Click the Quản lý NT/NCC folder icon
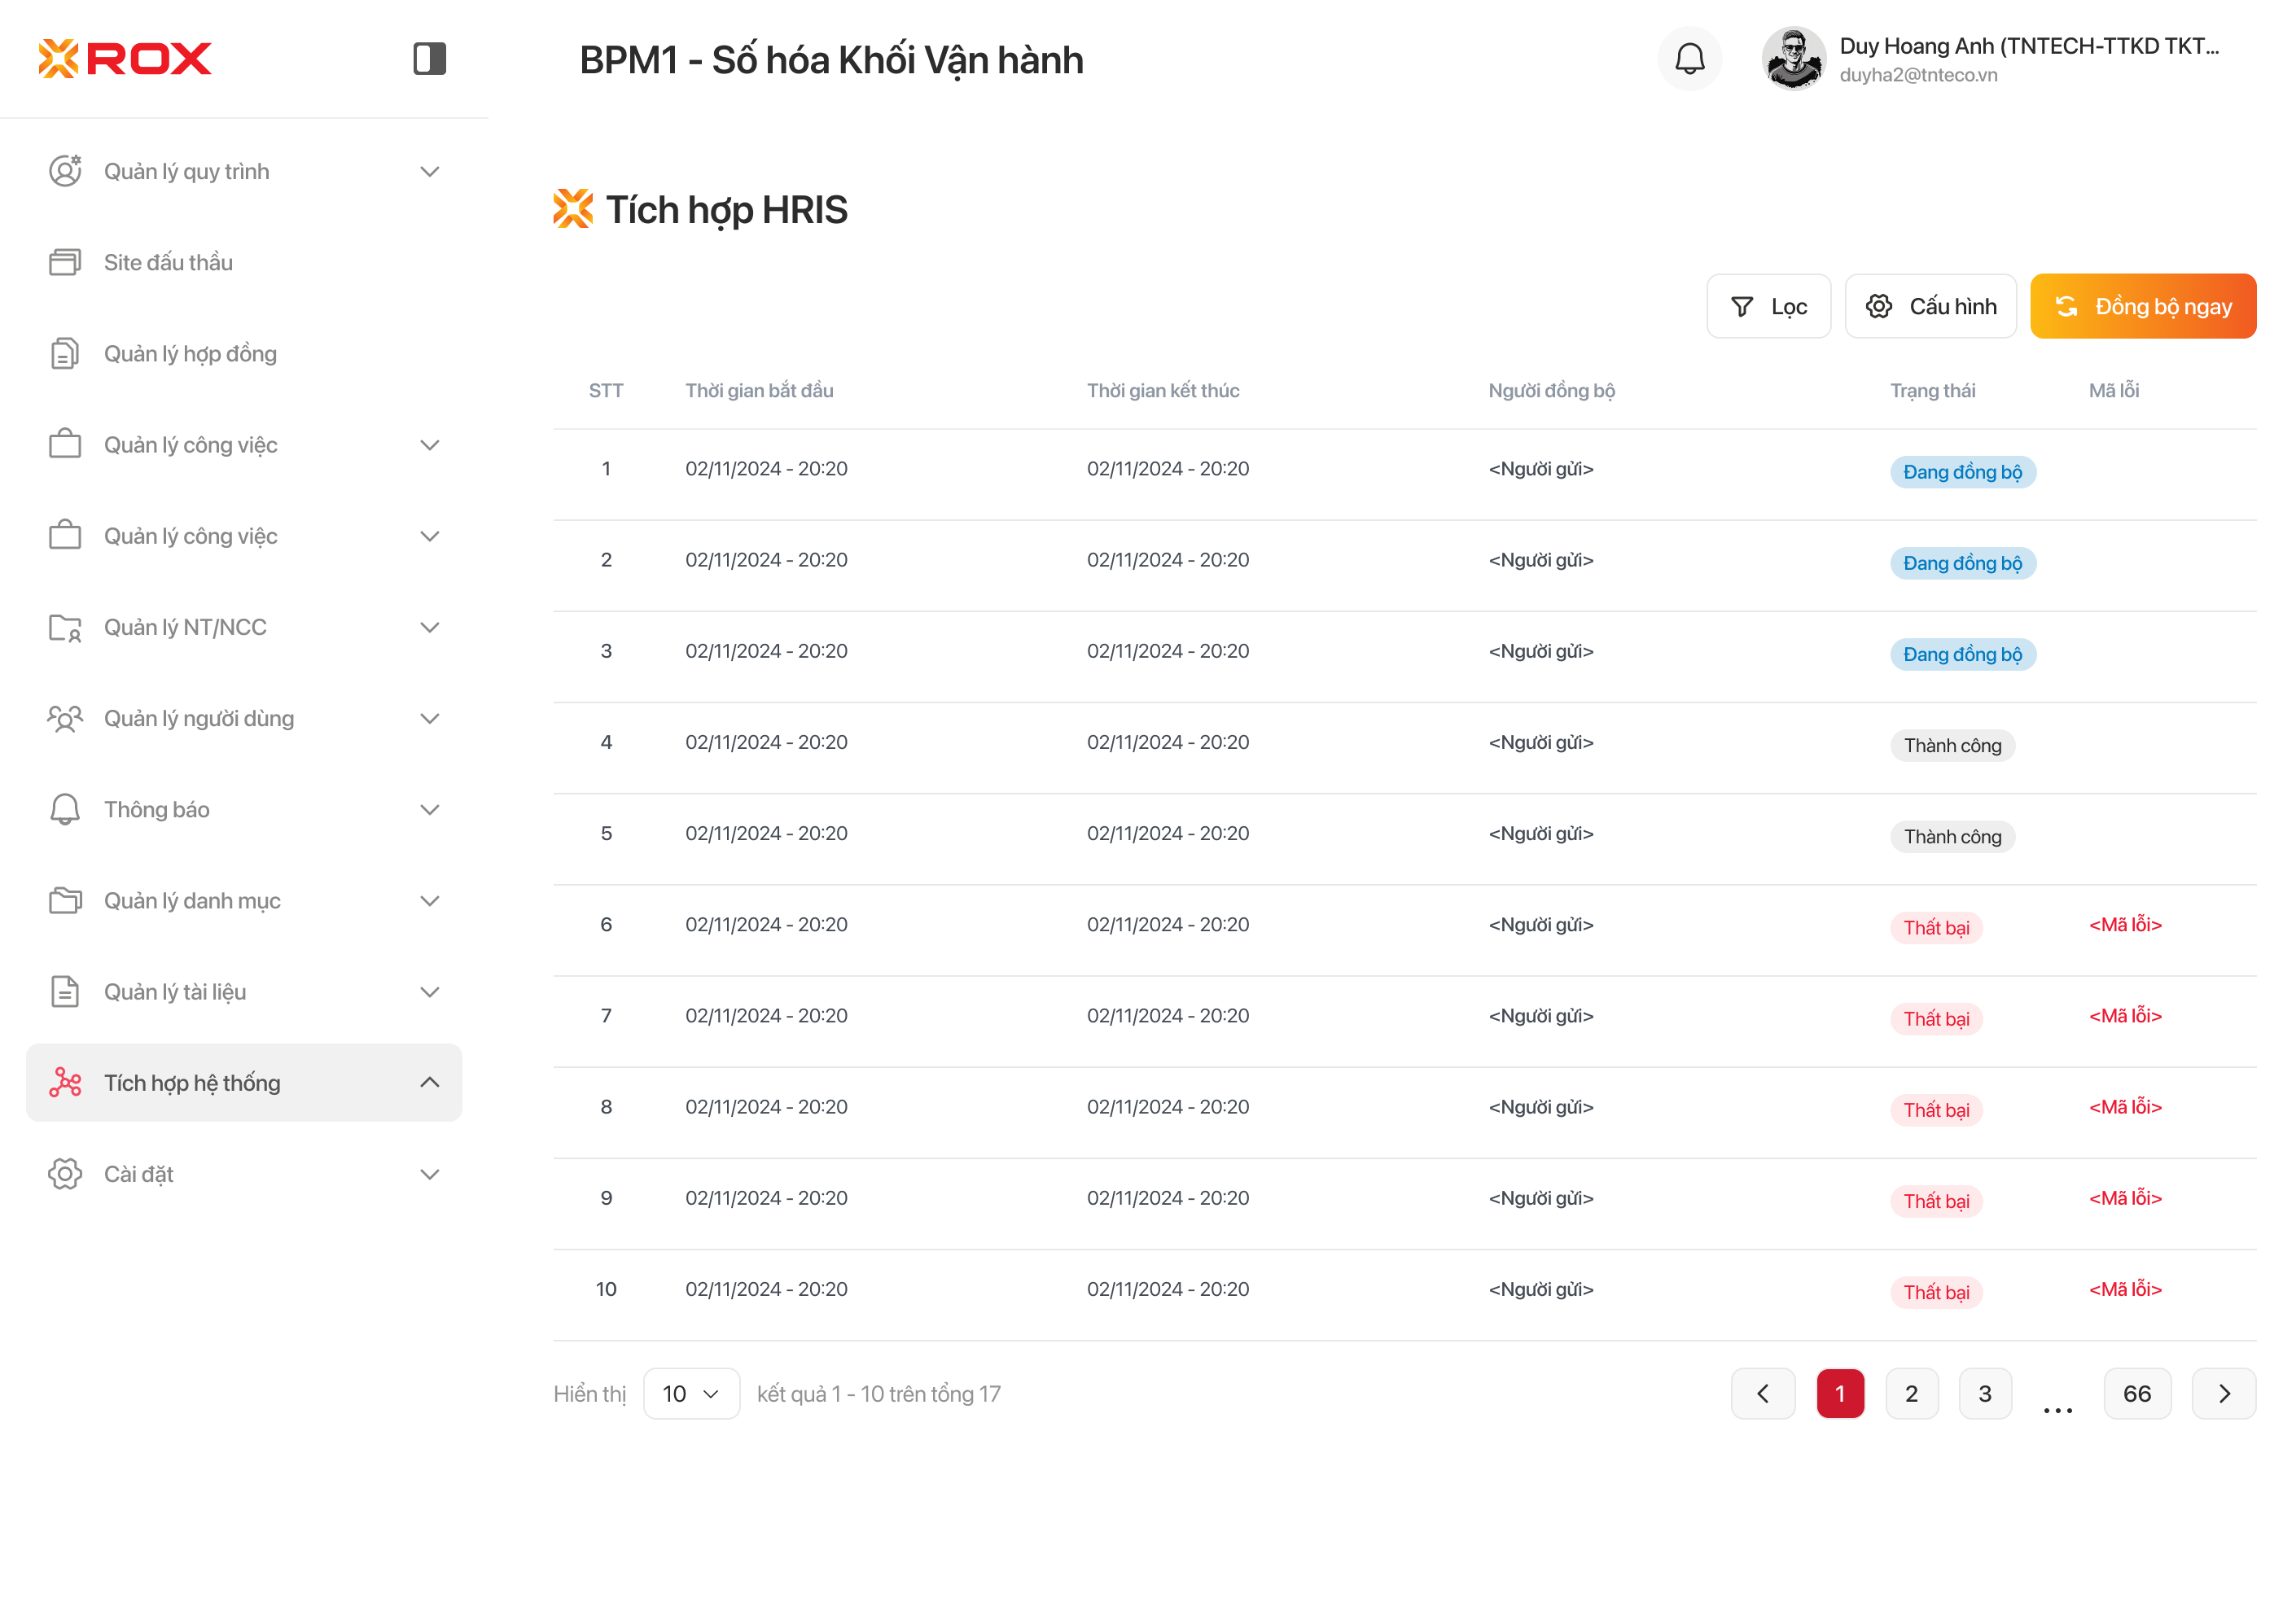This screenshot has width=2296, height=1615. pos(65,627)
